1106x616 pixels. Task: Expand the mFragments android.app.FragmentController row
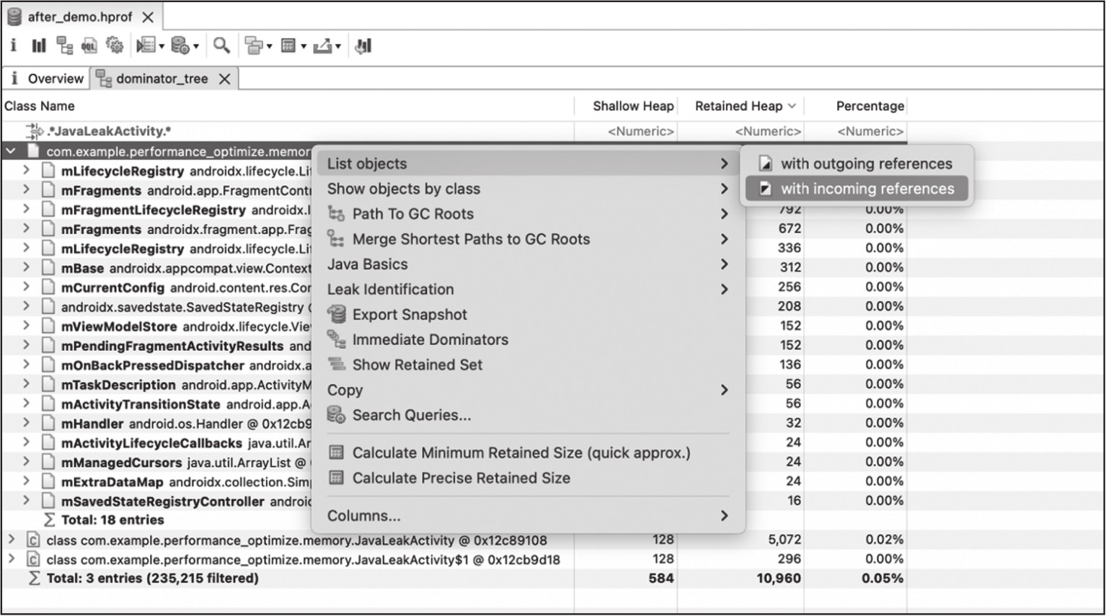pyautogui.click(x=26, y=190)
